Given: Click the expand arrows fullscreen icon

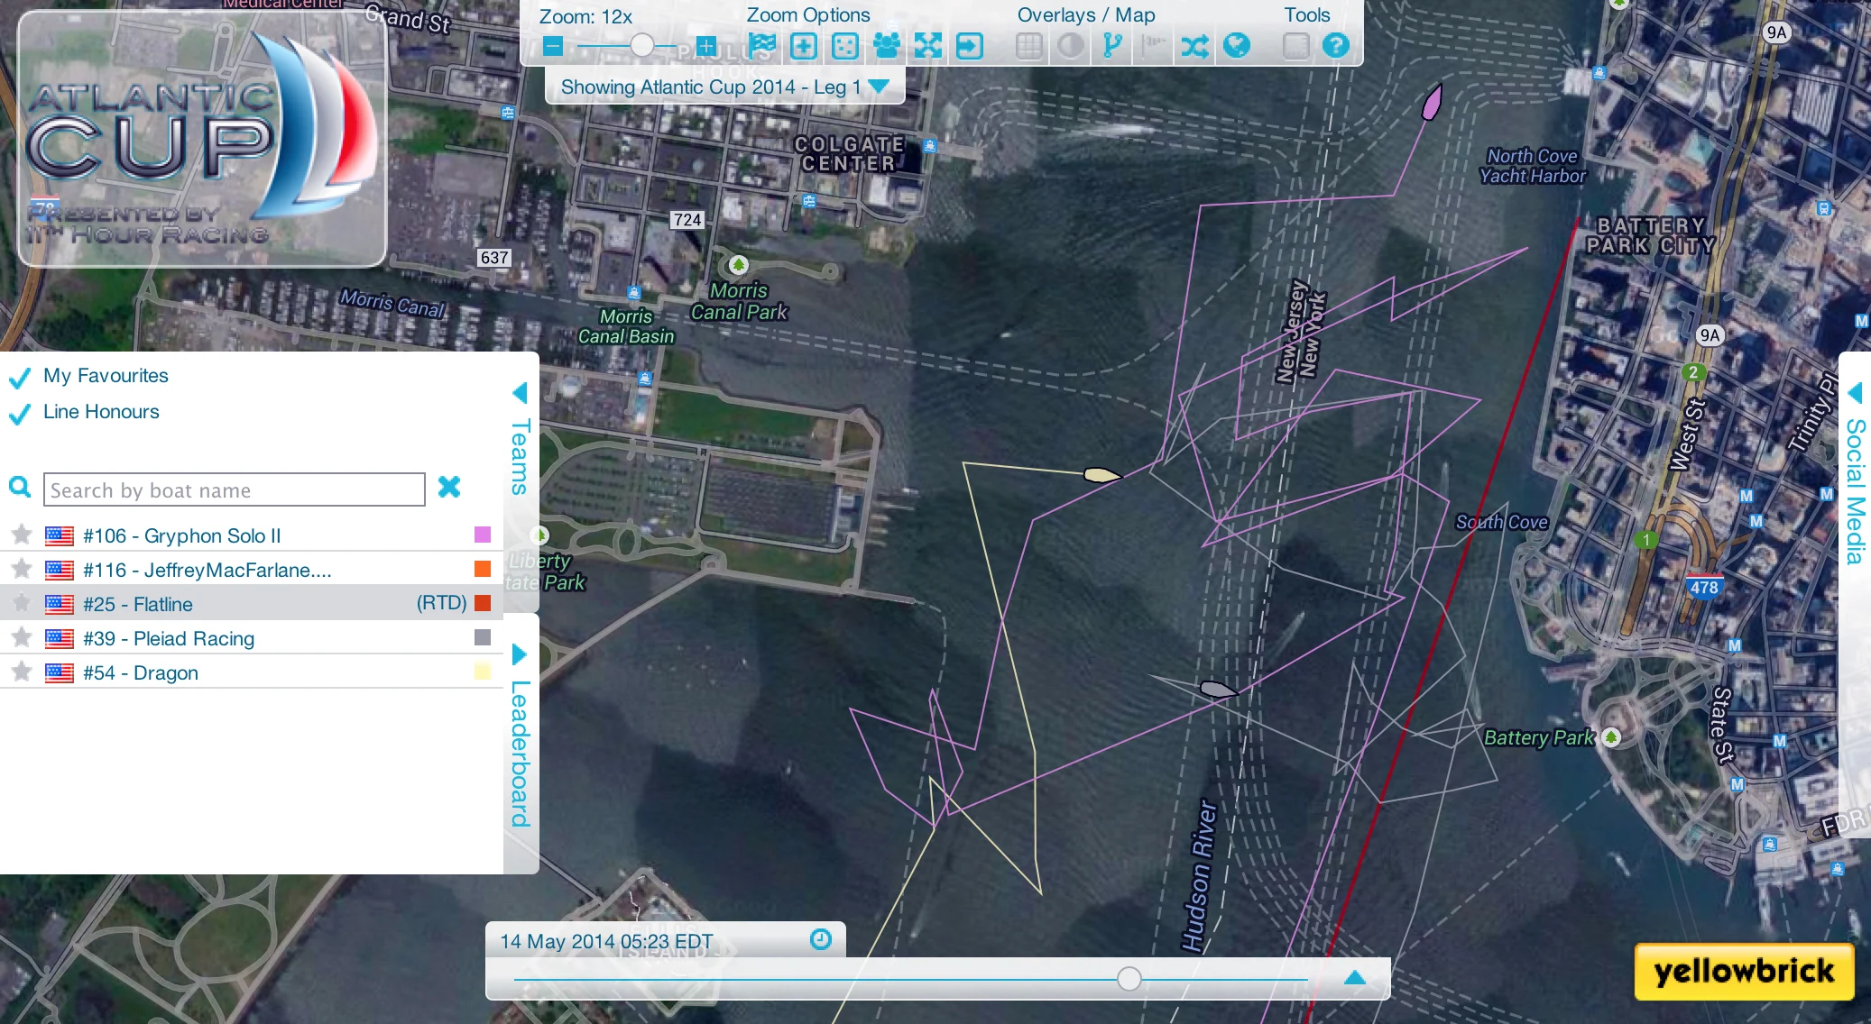Looking at the screenshot, I should point(927,45).
